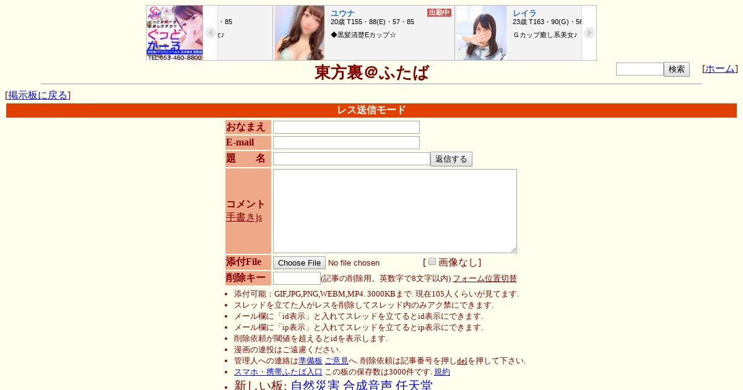Click the ◆黒髪清楚Eカップ☆ ad text
Image resolution: width=743 pixels, height=390 pixels.
(363, 35)
